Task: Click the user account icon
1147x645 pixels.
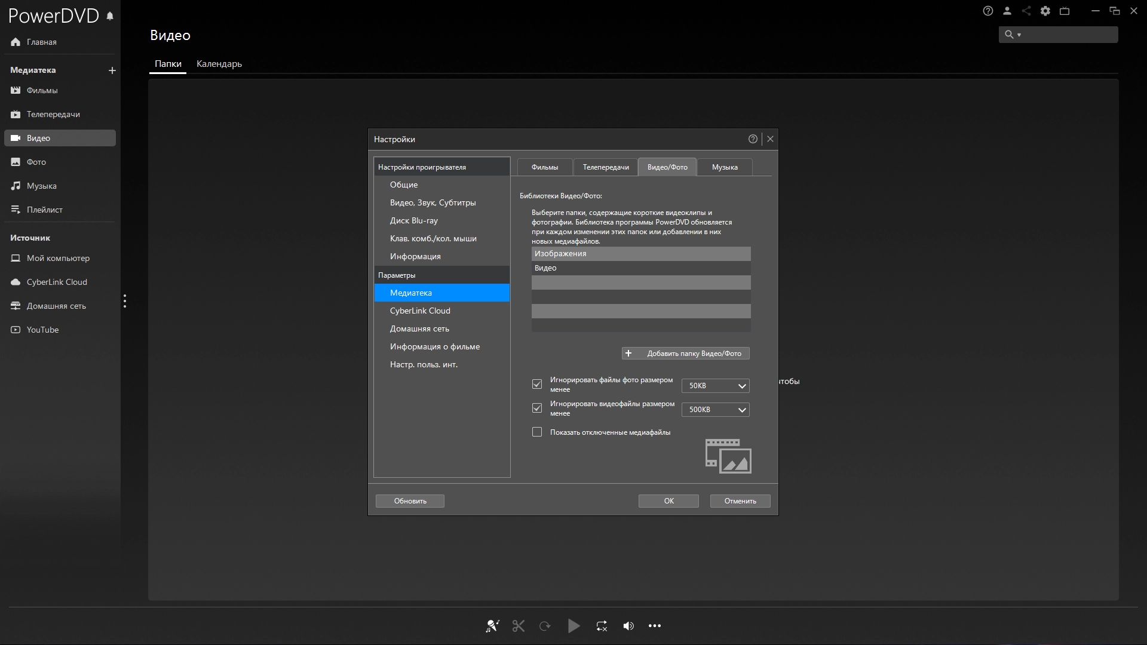Action: (1007, 11)
